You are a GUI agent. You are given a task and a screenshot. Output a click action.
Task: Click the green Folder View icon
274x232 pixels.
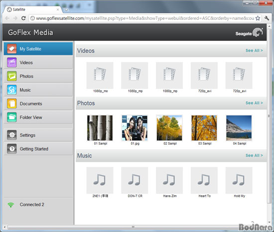(x=12, y=117)
